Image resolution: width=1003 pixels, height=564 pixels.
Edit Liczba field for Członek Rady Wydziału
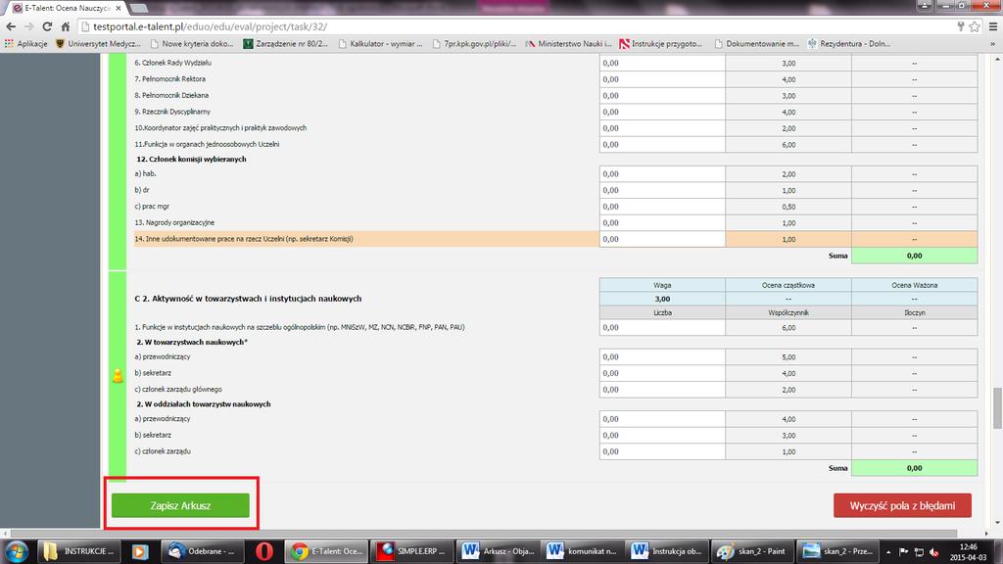[x=662, y=63]
